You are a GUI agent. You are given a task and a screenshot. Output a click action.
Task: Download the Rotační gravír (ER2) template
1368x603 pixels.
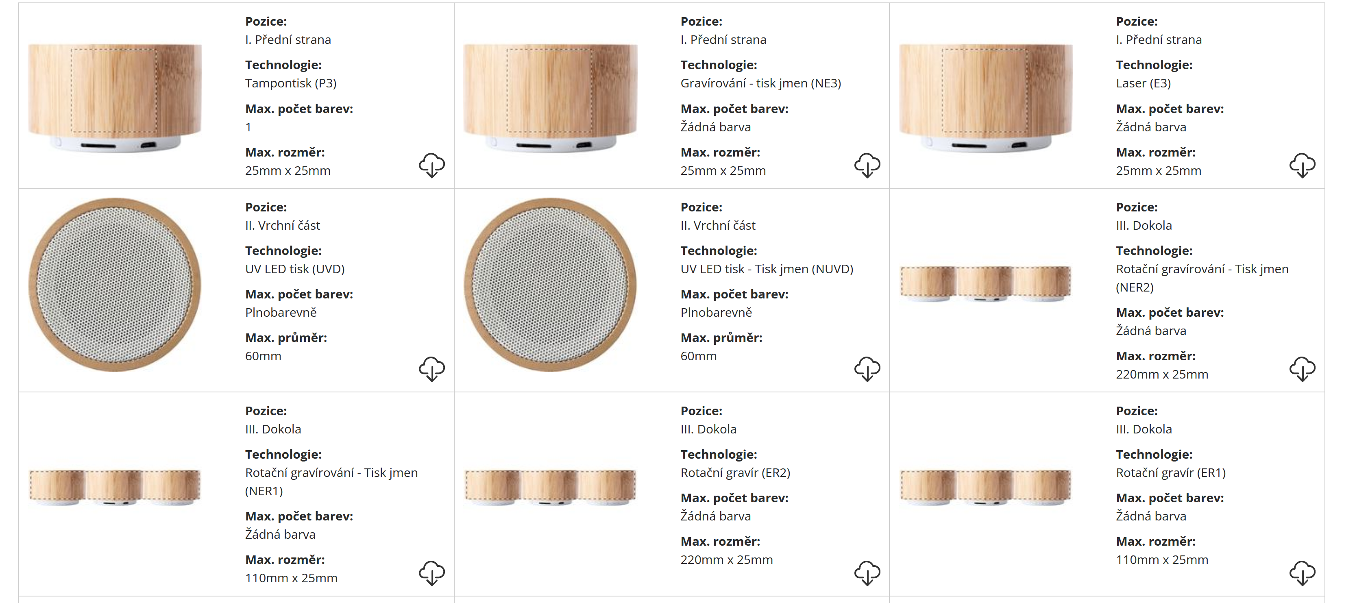867,573
